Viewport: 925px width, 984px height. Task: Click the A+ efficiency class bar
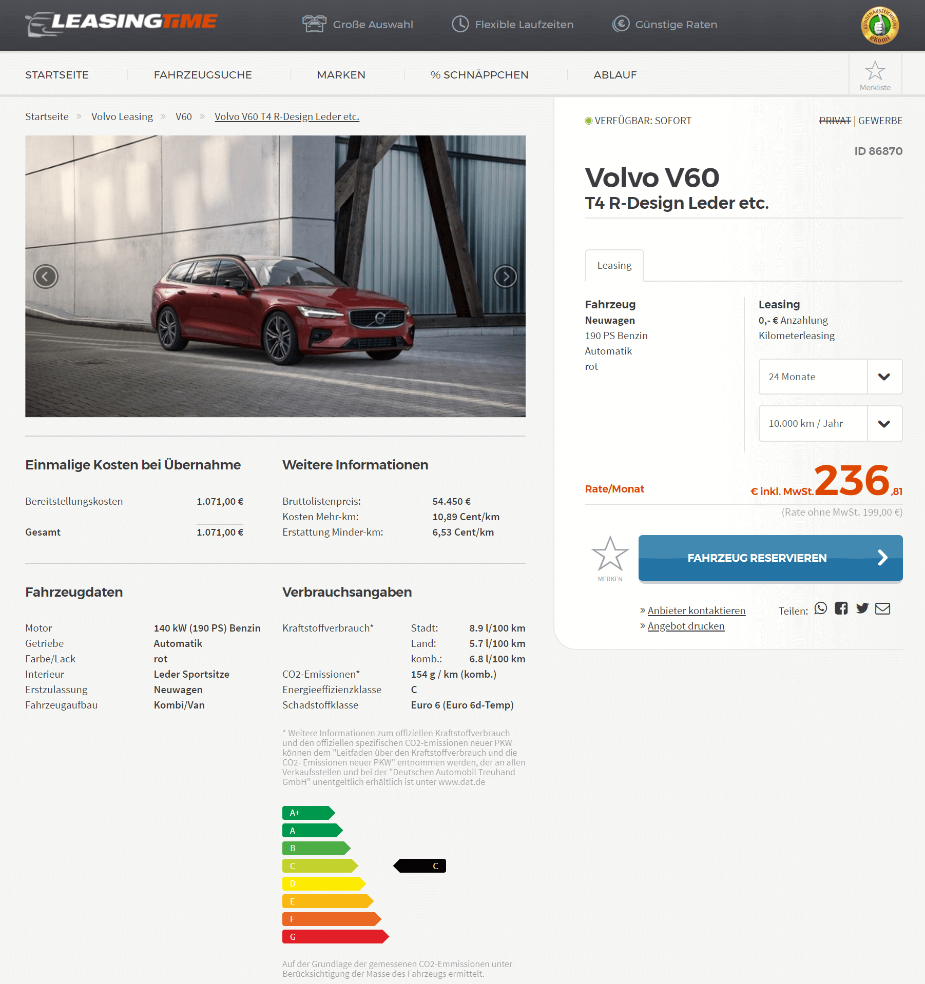click(x=309, y=813)
